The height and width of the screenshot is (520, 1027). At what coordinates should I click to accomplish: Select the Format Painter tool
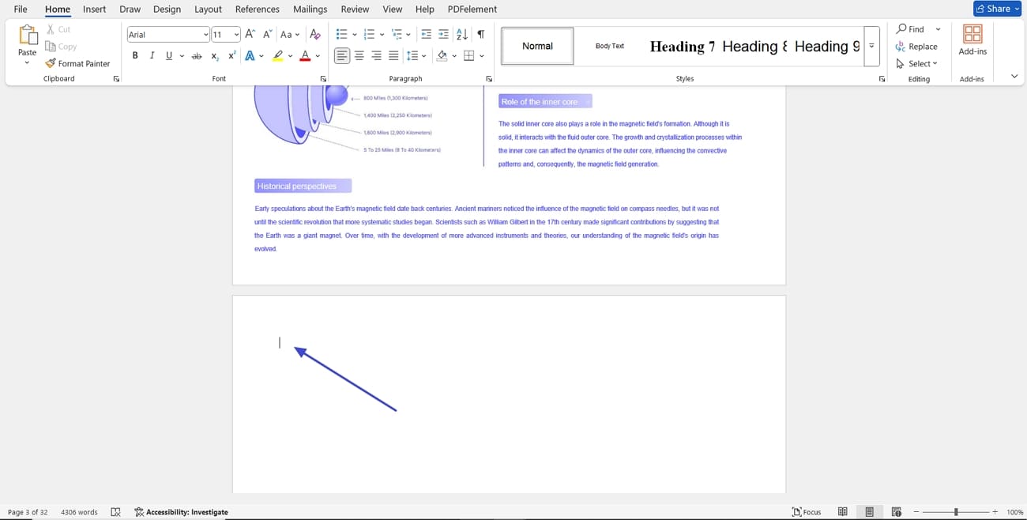click(x=77, y=63)
